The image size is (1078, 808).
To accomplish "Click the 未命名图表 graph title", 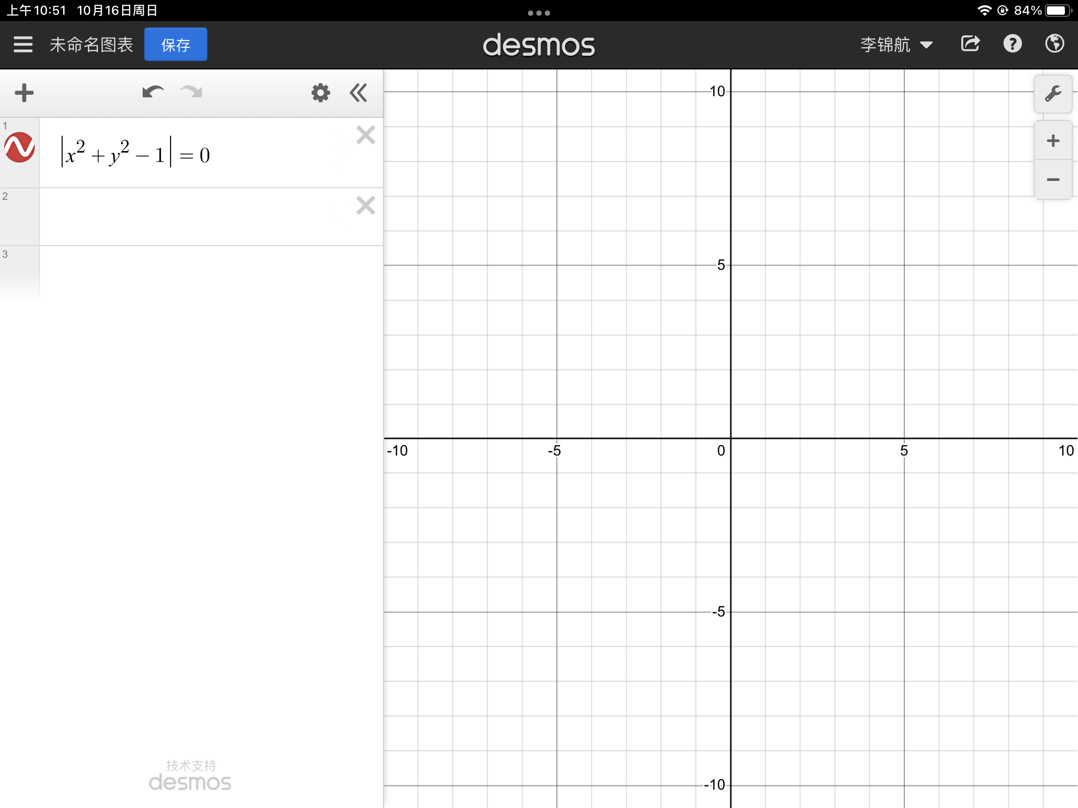I will tap(91, 45).
